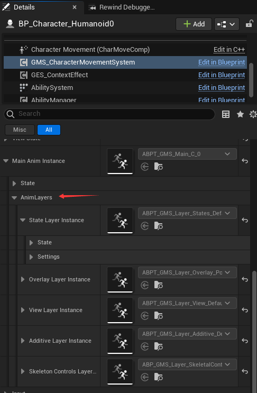Use selected asset arrow for Main Anim Instance

point(145,167)
